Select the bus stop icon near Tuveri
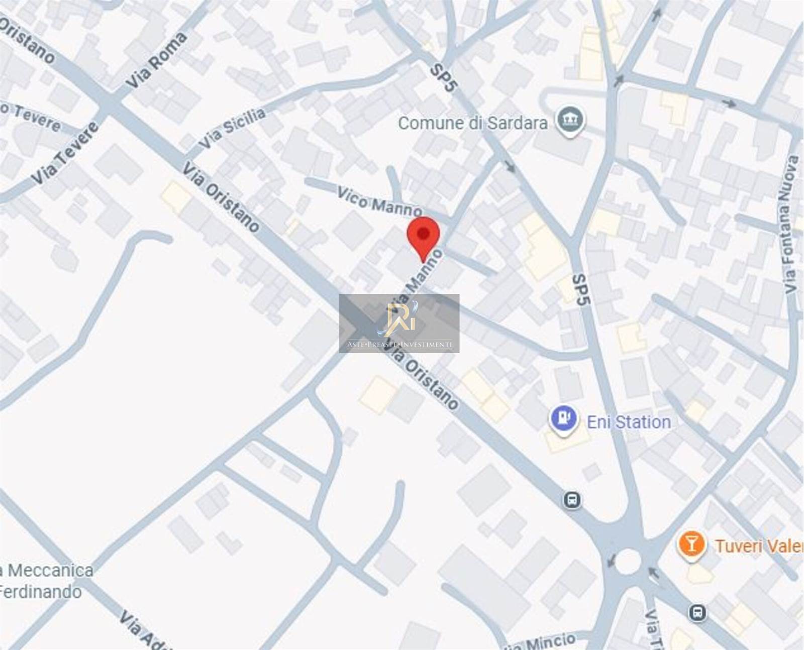 (x=697, y=612)
